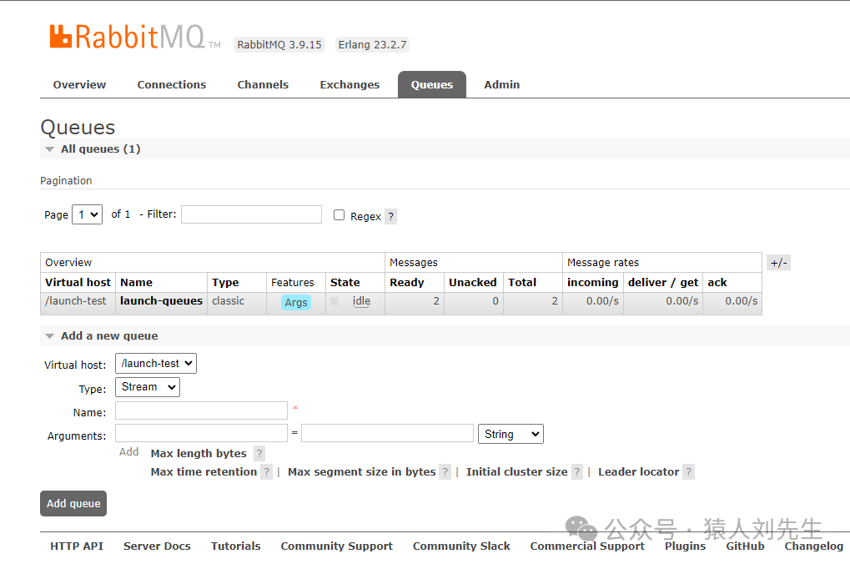The height and width of the screenshot is (564, 850).
Task: Focus the Arguments value input field
Action: coord(388,433)
